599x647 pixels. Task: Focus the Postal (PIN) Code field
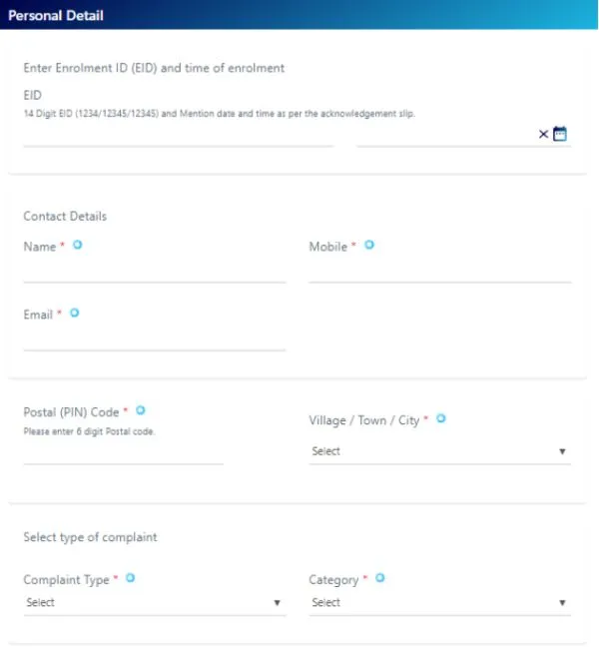tap(123, 452)
